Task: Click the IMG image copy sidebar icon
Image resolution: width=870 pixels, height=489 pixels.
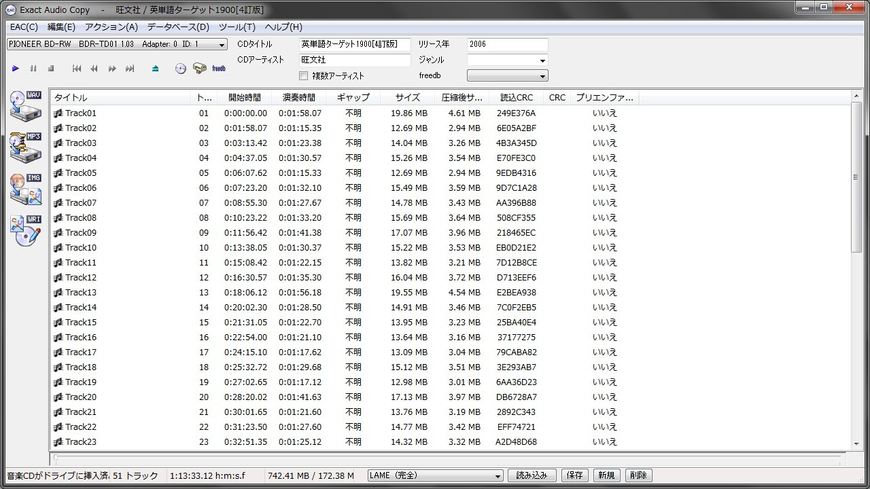Action: coord(26,189)
